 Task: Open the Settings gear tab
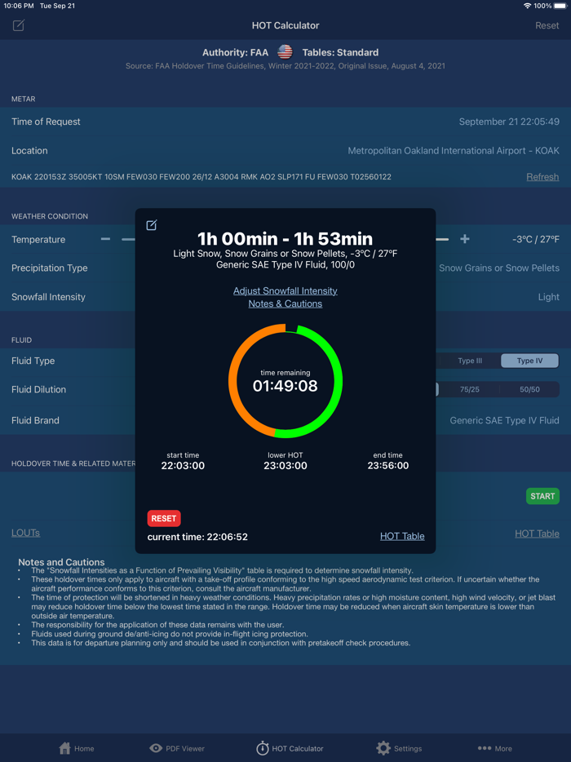[399, 748]
